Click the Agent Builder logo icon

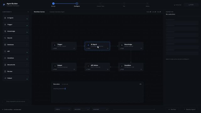(4, 5)
